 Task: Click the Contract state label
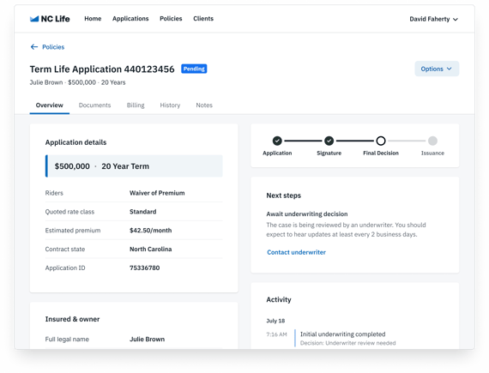point(65,249)
